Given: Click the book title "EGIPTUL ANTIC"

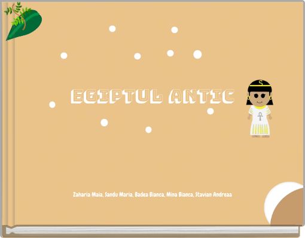Looking at the screenshot, I should (152, 97).
